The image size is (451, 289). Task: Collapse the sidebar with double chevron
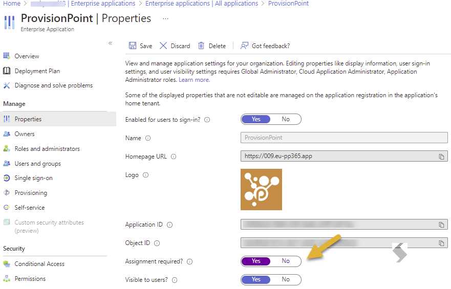coord(110,43)
